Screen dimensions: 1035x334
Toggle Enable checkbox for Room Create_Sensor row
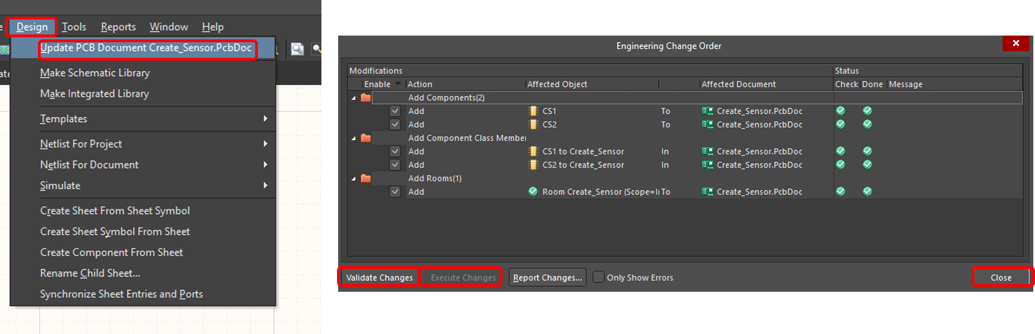(x=395, y=192)
